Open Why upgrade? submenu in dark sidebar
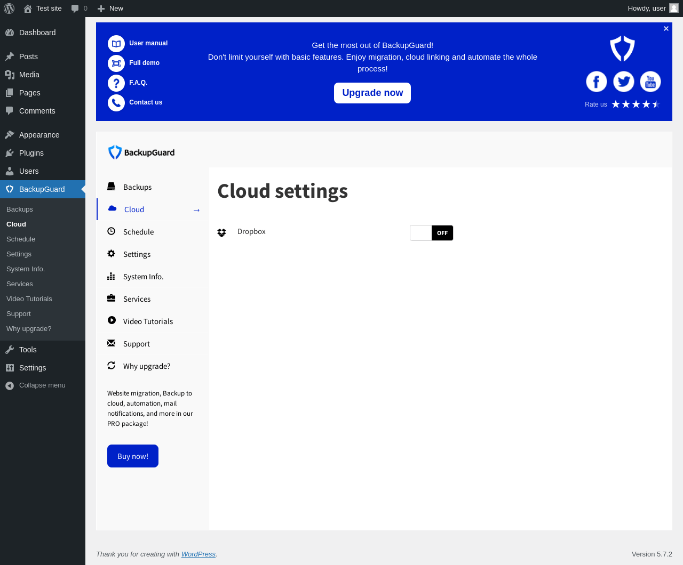Viewport: 683px width, 565px height. click(29, 329)
